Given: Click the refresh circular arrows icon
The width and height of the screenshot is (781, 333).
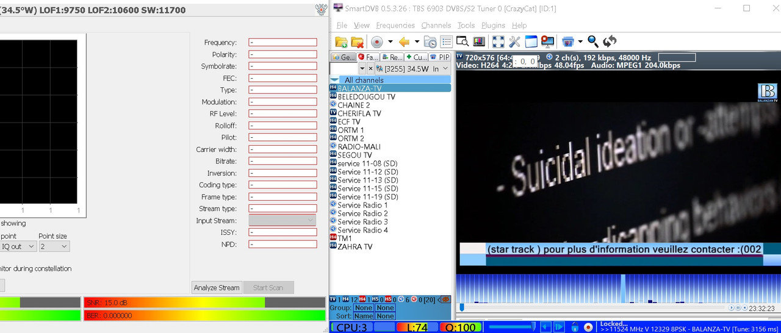Looking at the screenshot, I should (610, 41).
